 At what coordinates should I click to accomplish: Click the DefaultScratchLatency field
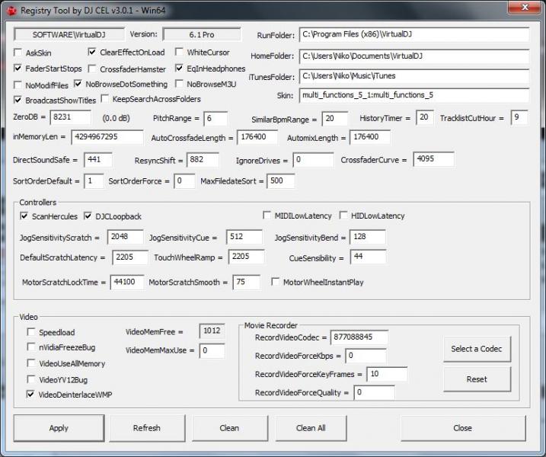[130, 257]
